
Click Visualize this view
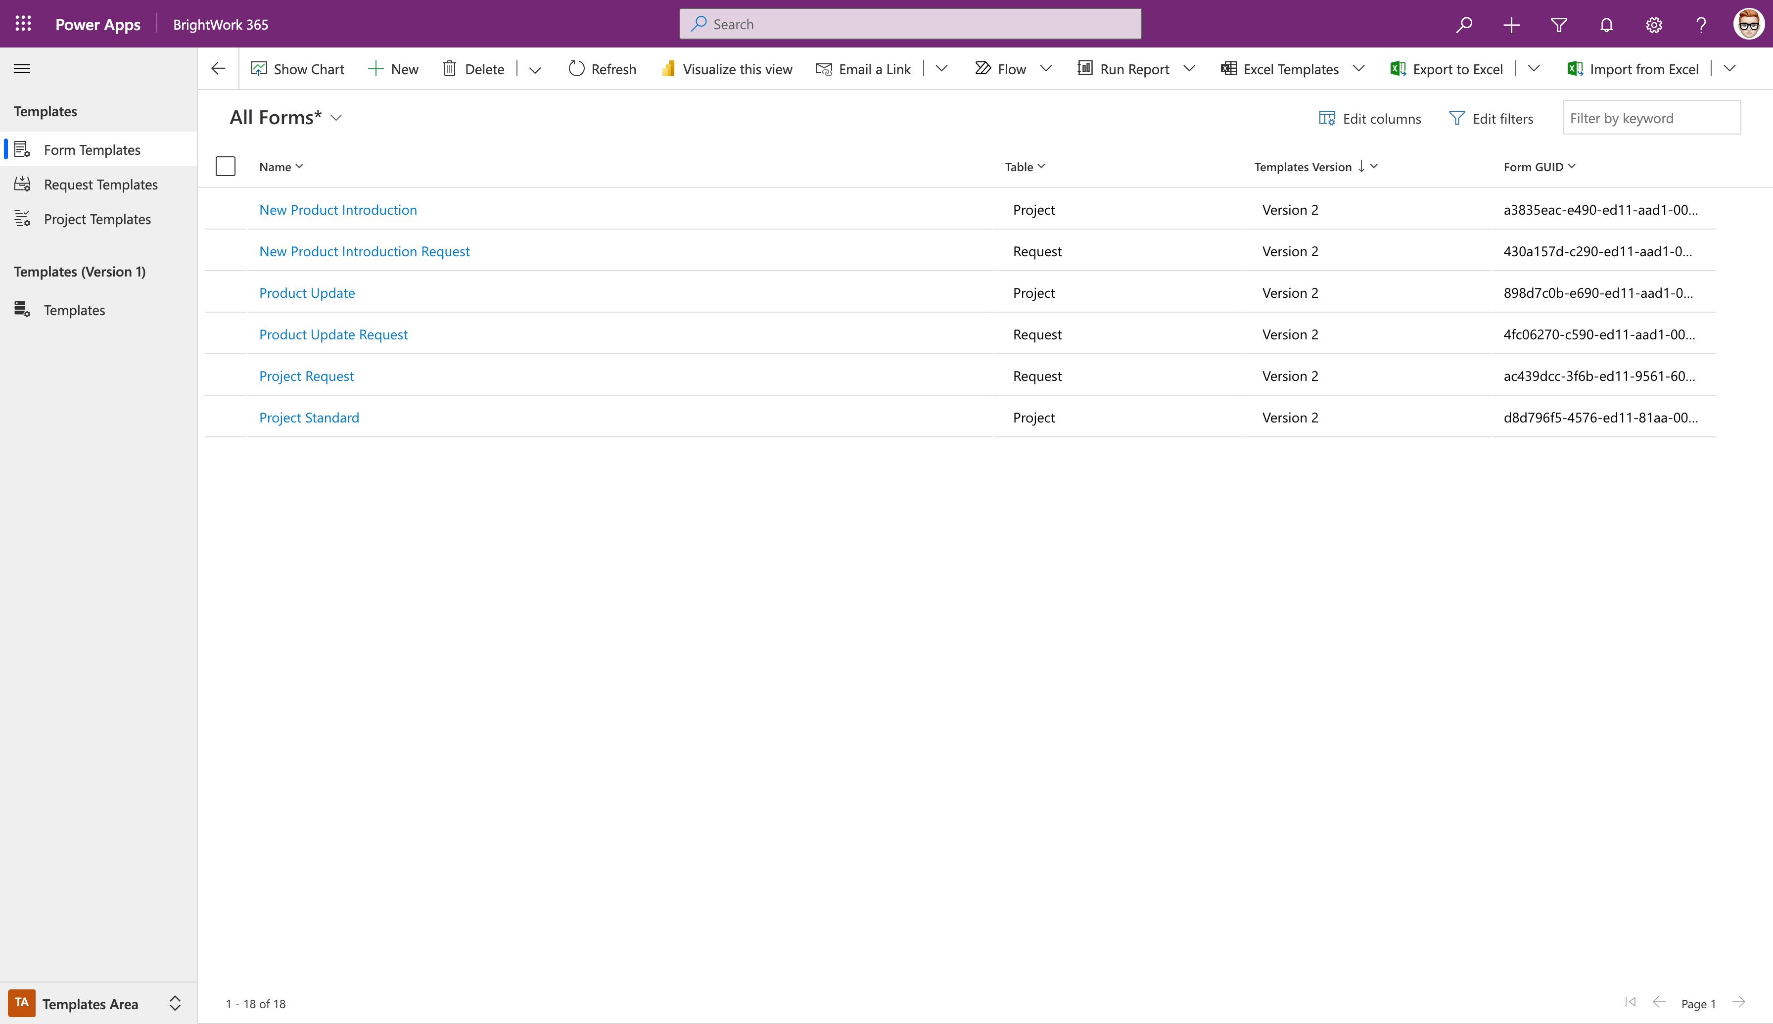pos(727,69)
